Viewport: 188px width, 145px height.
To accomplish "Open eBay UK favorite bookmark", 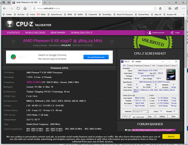I will tap(156, 14).
